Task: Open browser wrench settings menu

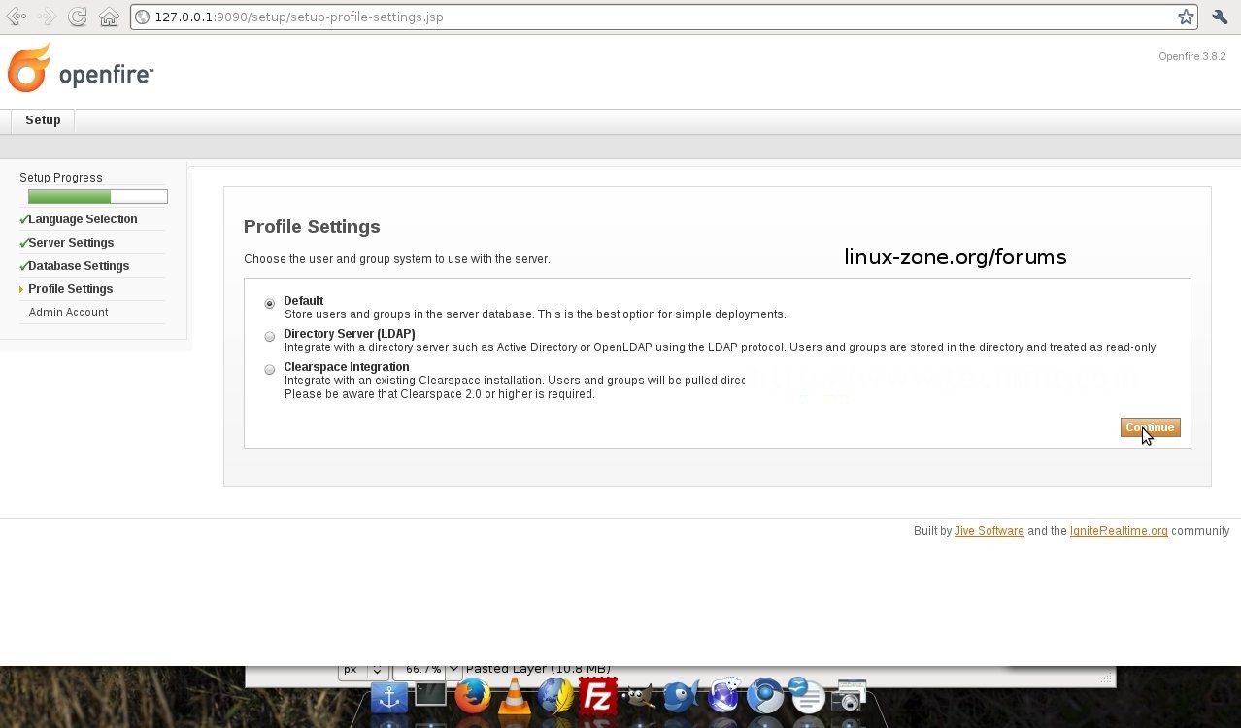Action: (1220, 17)
